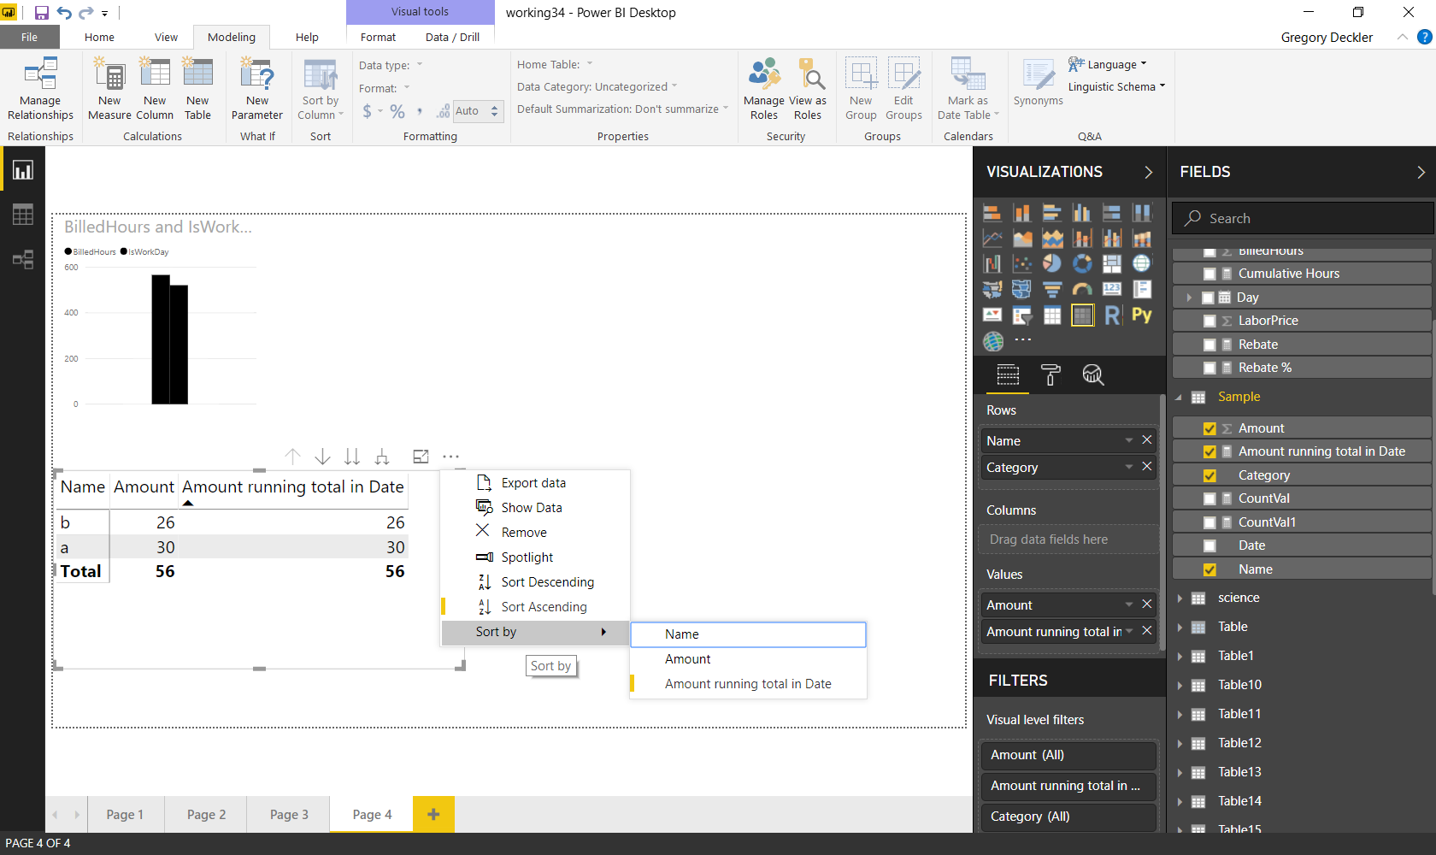Choose the Python visual icon

coord(1141,315)
